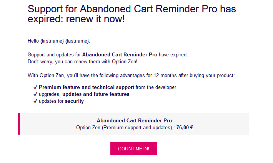273x163 pixels.
Task: Click the COUNT ME IN! button
Action: [133, 149]
